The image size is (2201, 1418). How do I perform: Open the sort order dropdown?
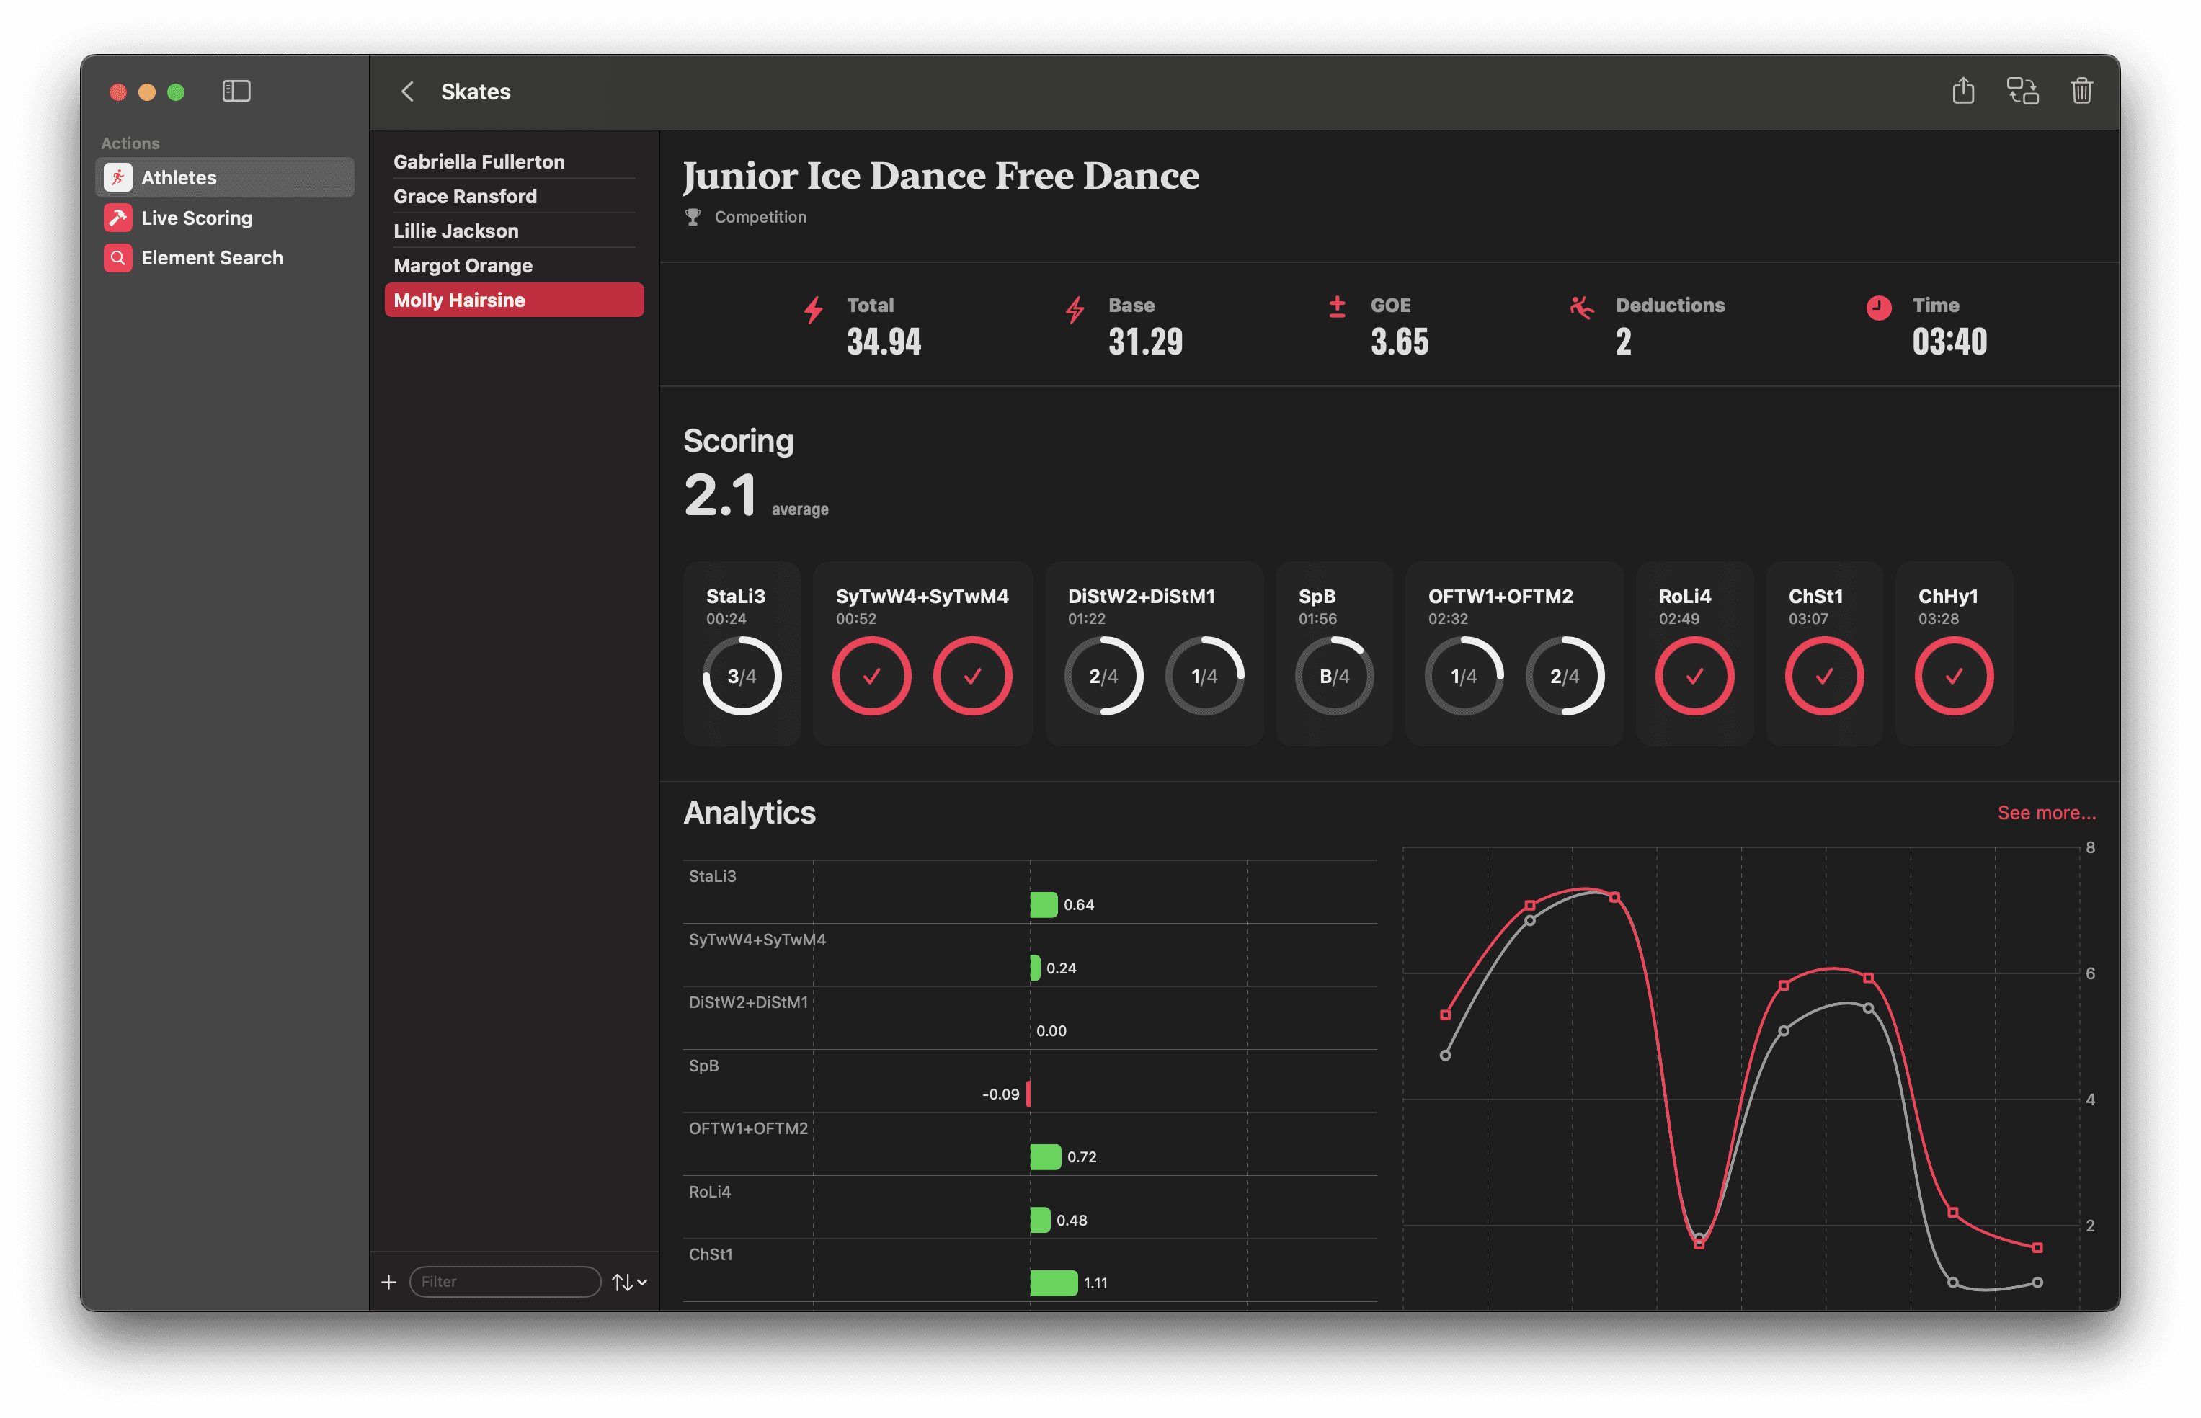[x=629, y=1282]
